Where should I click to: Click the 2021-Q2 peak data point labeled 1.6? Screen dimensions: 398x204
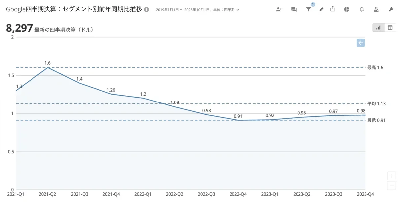pos(47,68)
